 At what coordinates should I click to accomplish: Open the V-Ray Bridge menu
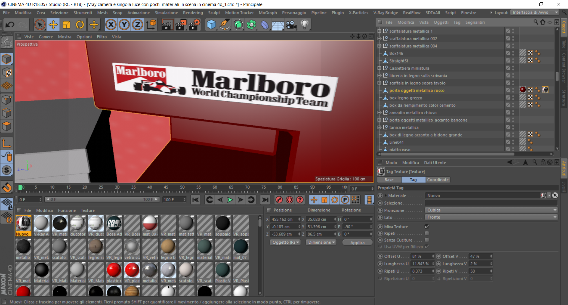point(385,13)
